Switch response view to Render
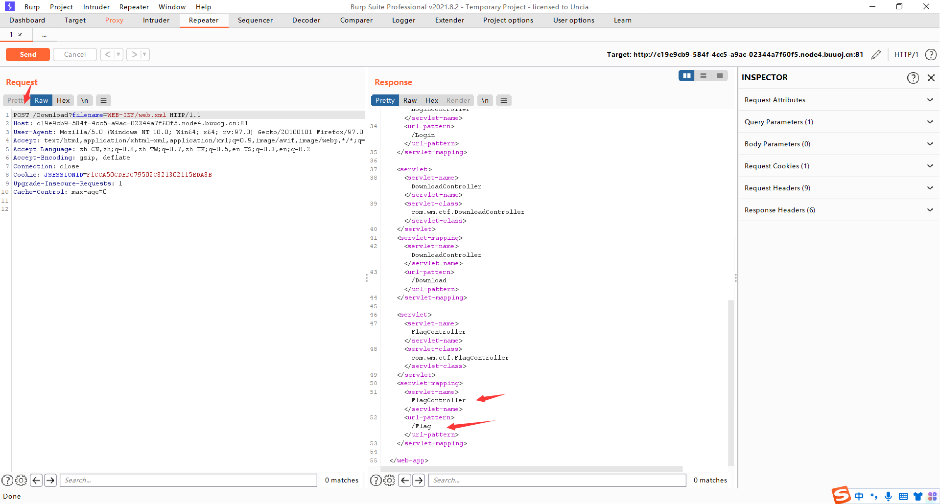The height and width of the screenshot is (504, 940). coord(458,100)
